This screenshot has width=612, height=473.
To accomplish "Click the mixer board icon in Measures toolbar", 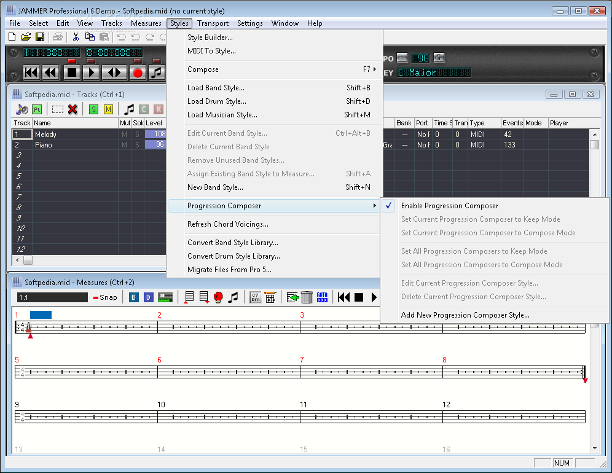I will 165,297.
